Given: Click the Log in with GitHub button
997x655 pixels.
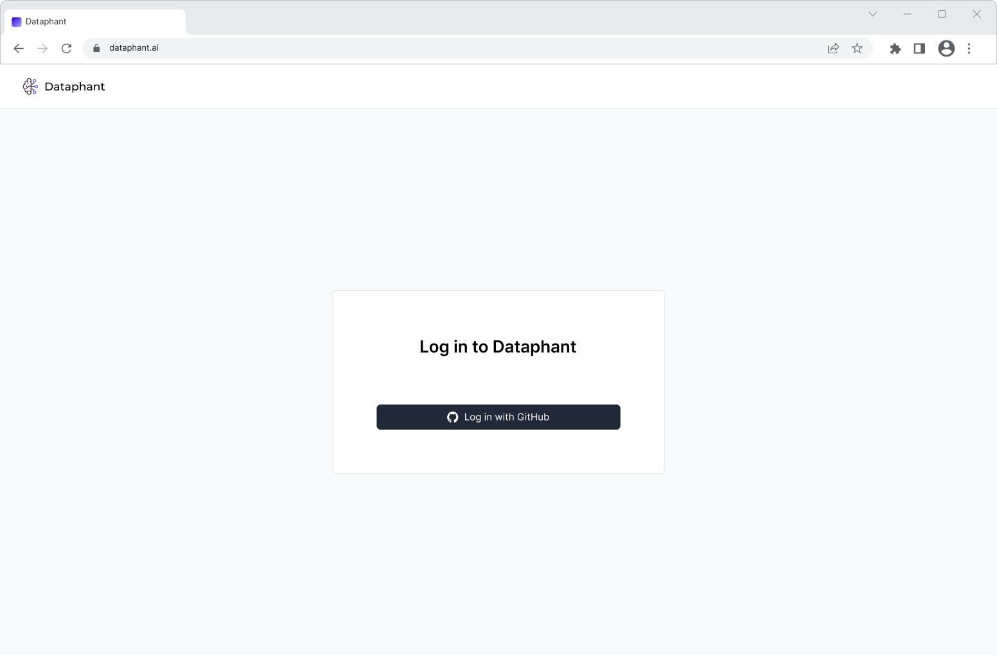Looking at the screenshot, I should point(498,417).
